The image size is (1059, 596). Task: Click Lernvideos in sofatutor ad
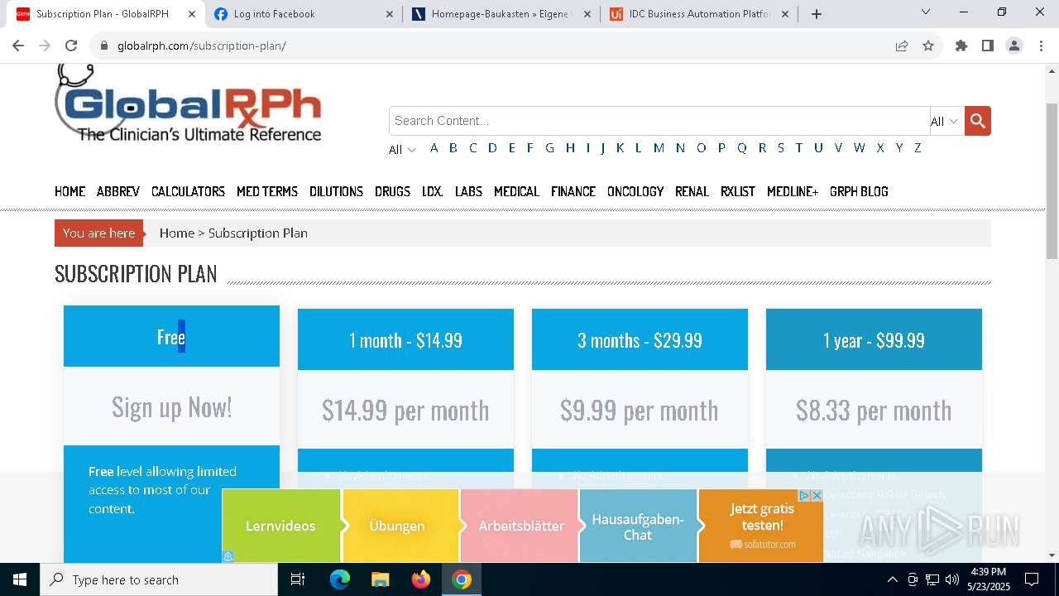(280, 526)
